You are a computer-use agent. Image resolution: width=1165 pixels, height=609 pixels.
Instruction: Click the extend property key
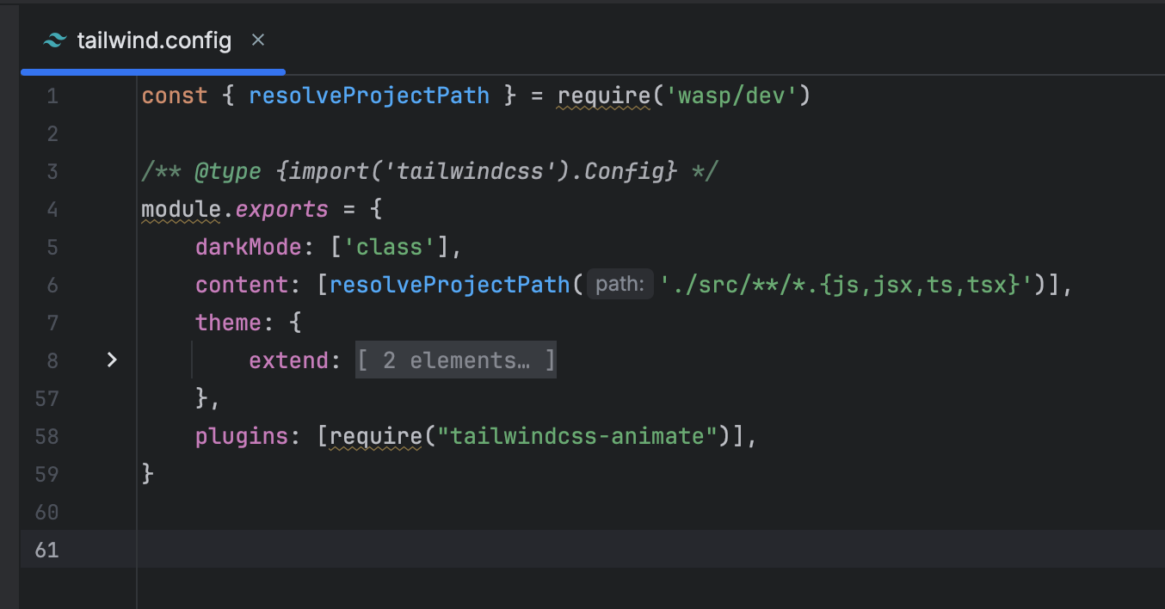[289, 360]
